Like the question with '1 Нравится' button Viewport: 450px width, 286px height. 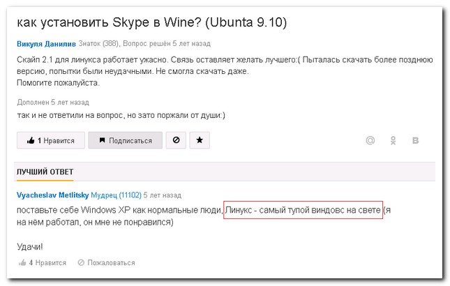point(51,140)
